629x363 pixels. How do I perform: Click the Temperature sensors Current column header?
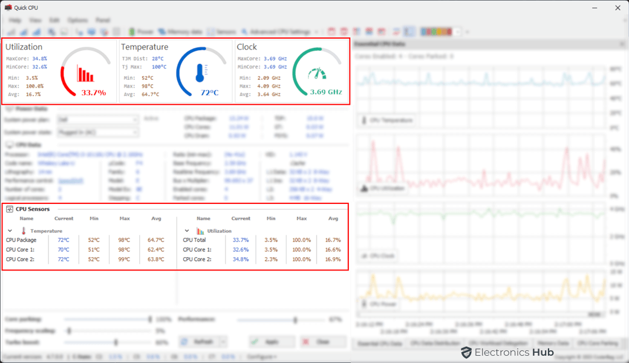tap(64, 218)
